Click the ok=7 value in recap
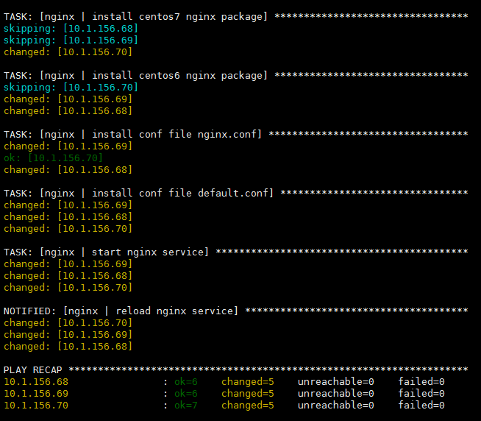The height and width of the screenshot is (421, 481). (186, 406)
